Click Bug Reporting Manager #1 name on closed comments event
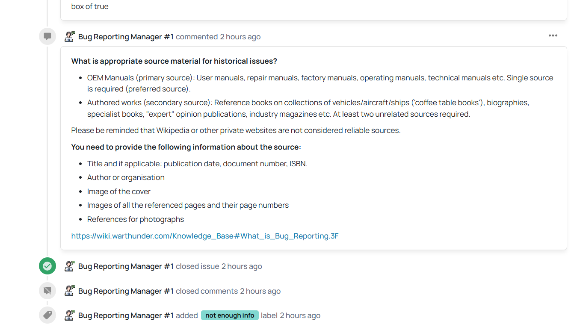574x336 pixels. (x=126, y=291)
